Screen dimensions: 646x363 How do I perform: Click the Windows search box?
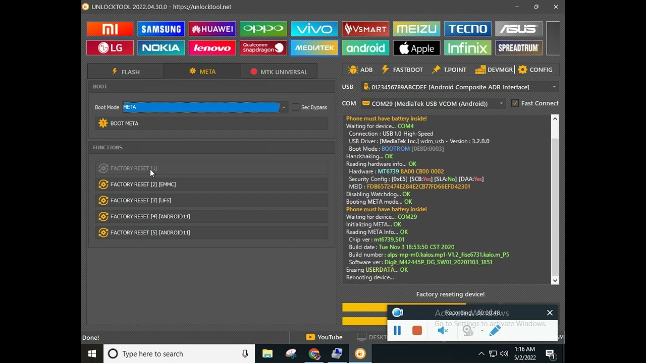(x=179, y=354)
